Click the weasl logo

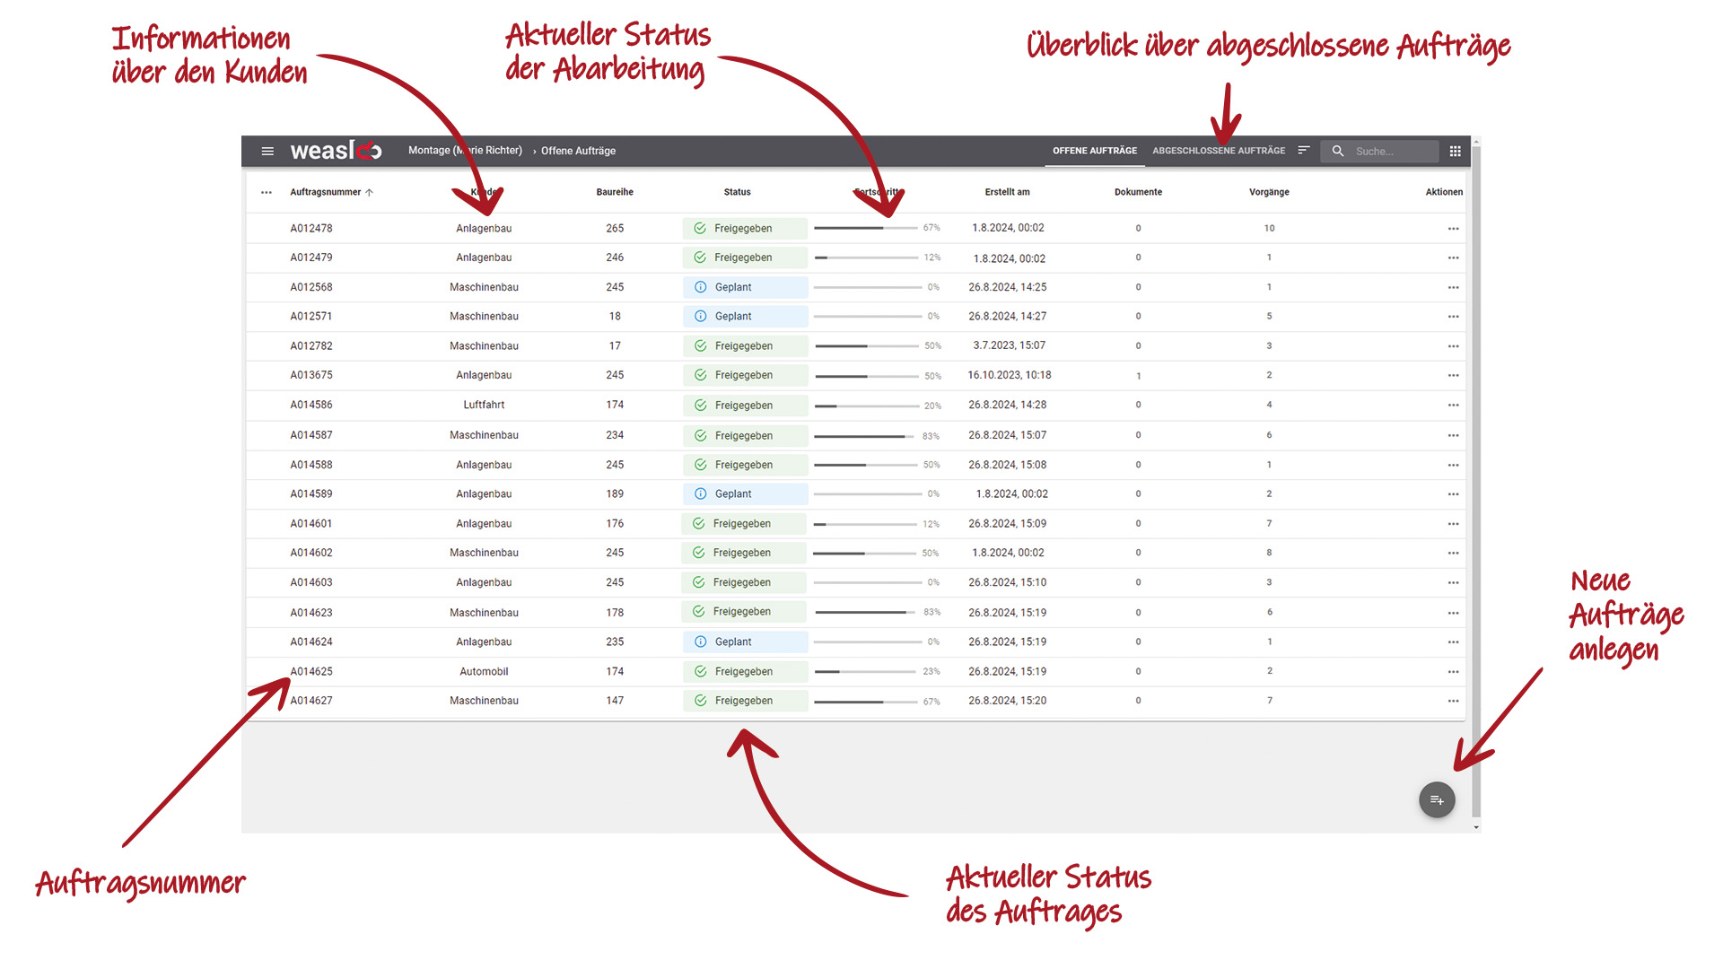335,151
